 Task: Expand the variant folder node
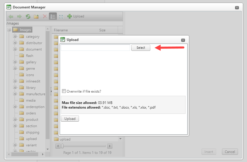pos(15,145)
